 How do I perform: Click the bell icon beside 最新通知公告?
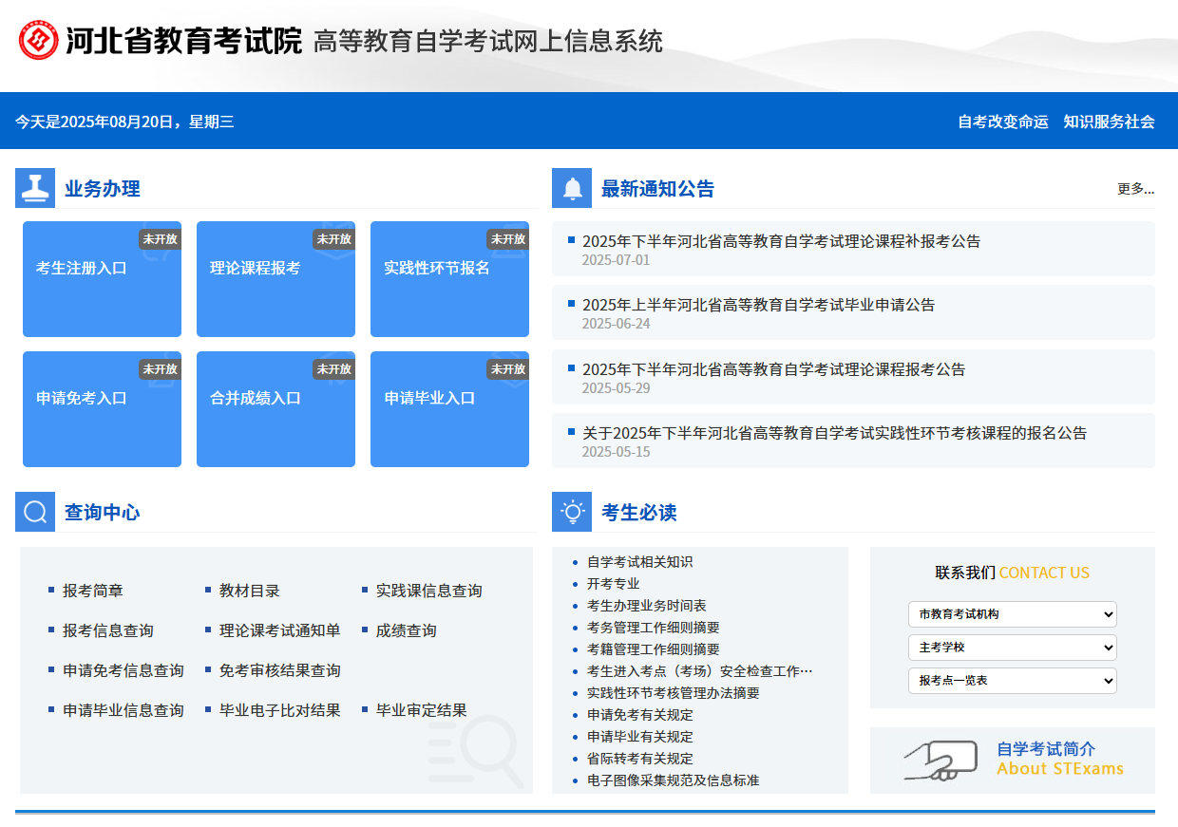tap(572, 188)
